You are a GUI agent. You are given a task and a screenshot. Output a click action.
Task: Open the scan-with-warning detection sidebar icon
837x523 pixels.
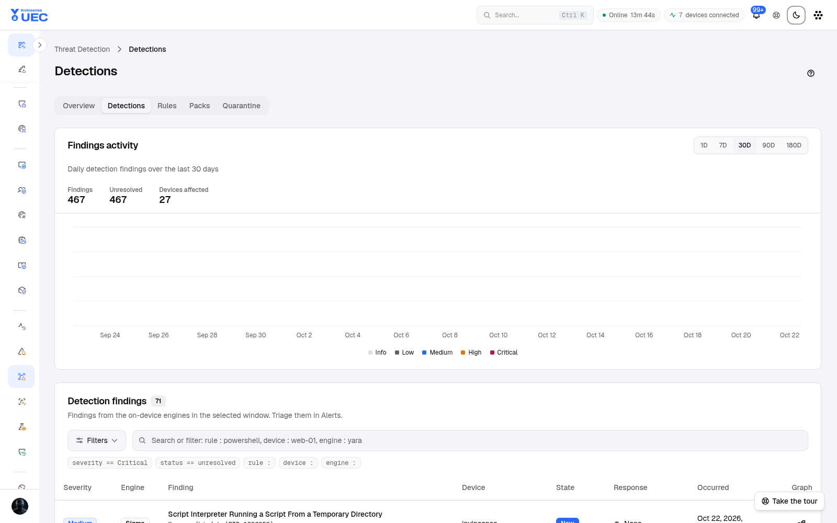(21, 377)
